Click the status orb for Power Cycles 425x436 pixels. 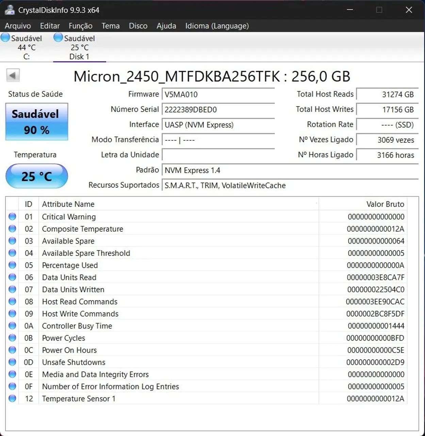pyautogui.click(x=12, y=338)
